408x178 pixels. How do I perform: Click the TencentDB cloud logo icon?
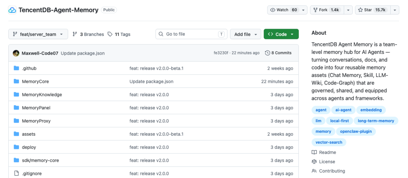[x=12, y=10]
